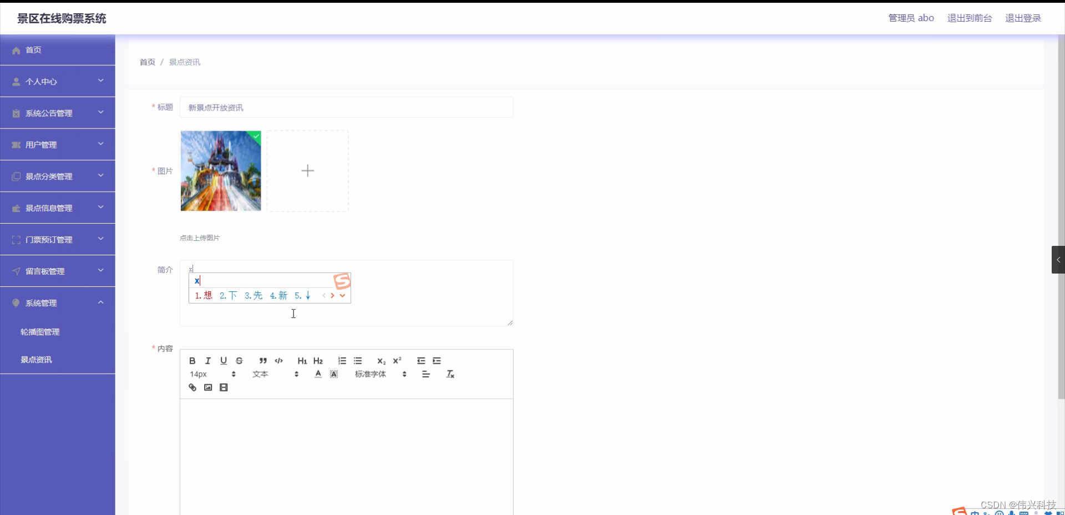Click the 退出登录 link
The height and width of the screenshot is (515, 1065).
click(1023, 18)
